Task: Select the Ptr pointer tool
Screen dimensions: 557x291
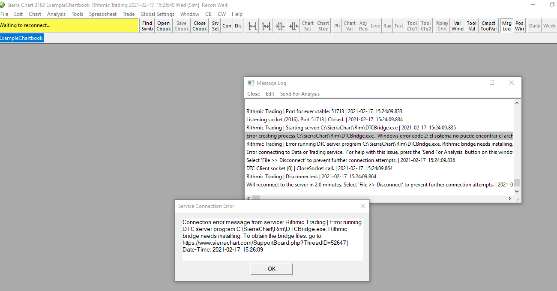Action: [337, 26]
